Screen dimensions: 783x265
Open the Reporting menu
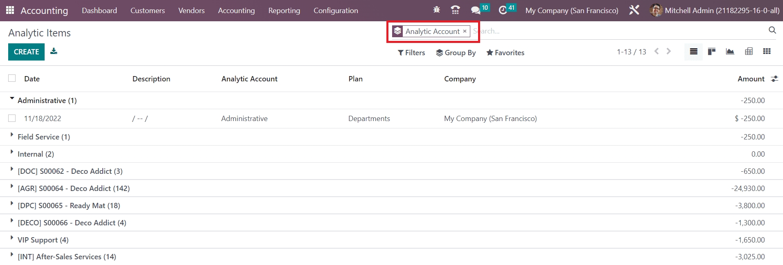284,11
